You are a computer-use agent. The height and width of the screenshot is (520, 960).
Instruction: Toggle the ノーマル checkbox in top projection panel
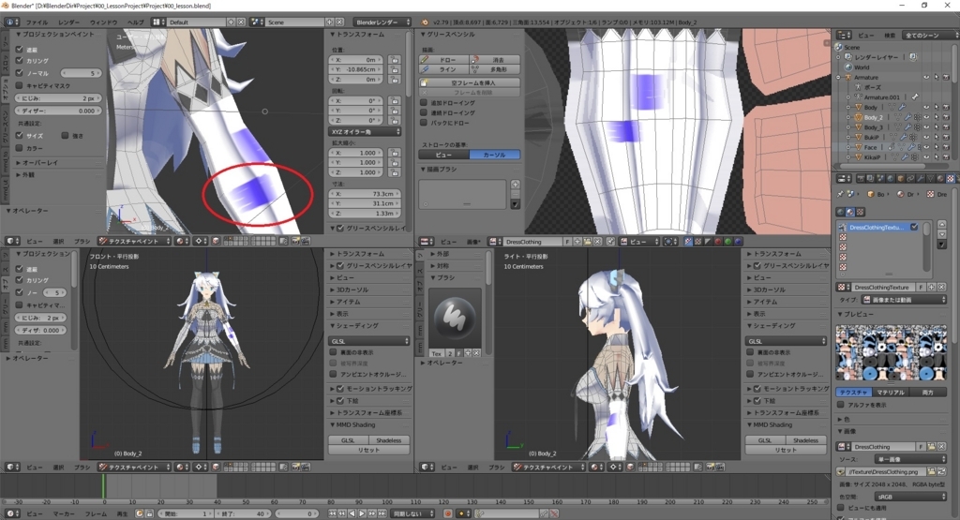[20, 73]
